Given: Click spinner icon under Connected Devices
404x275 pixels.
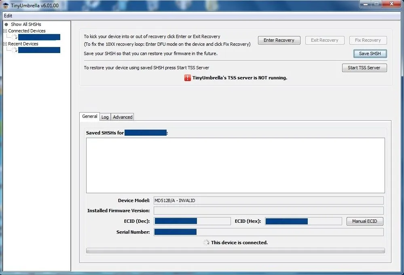Looking at the screenshot, I should 15,37.
